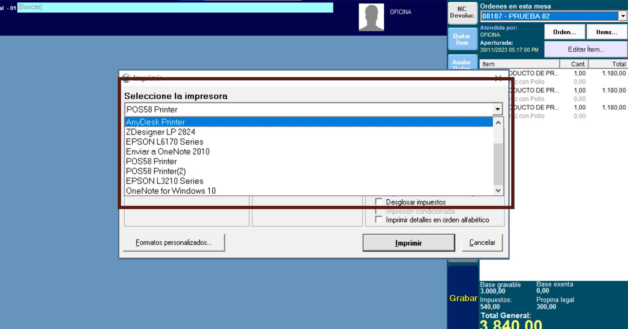628x329 pixels.
Task: Click the Imprimir button
Action: (x=409, y=243)
